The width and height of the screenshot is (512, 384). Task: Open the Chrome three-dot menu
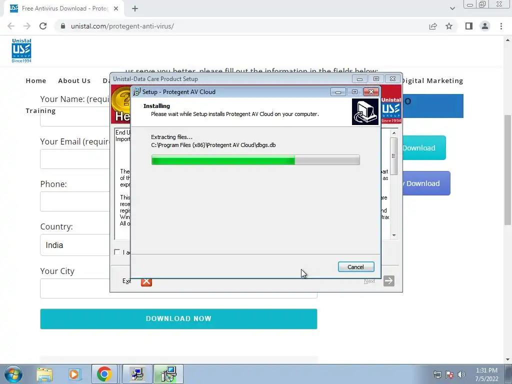click(501, 26)
